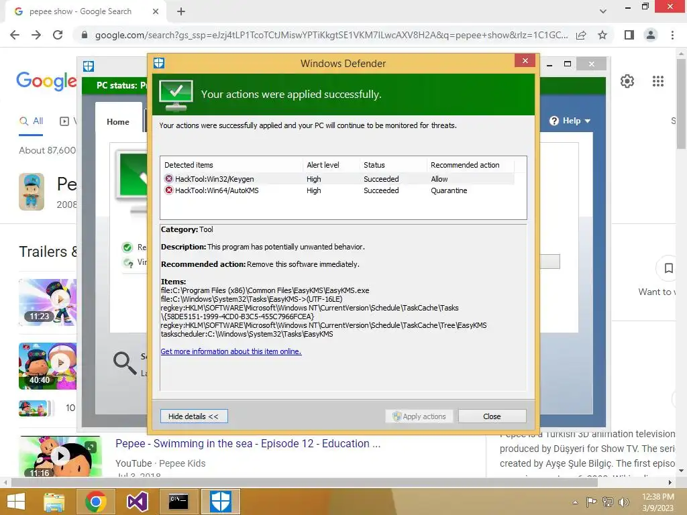The image size is (687, 515).
Task: Click the bookmark Want to watch icon
Action: pos(668,268)
